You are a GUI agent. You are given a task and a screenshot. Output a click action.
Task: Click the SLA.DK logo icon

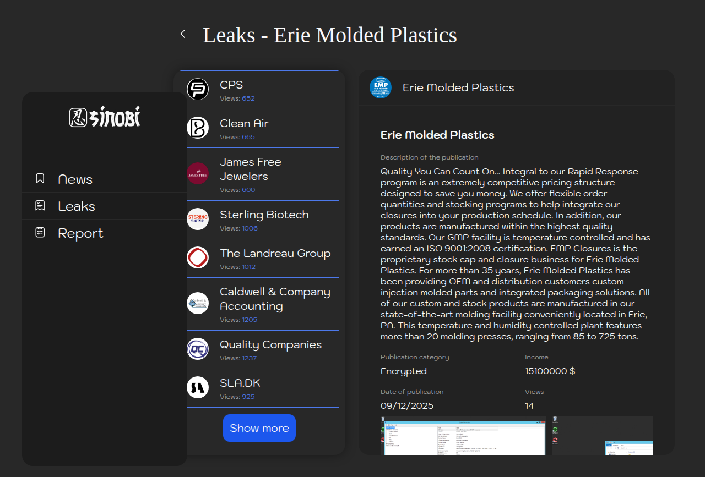pyautogui.click(x=198, y=387)
